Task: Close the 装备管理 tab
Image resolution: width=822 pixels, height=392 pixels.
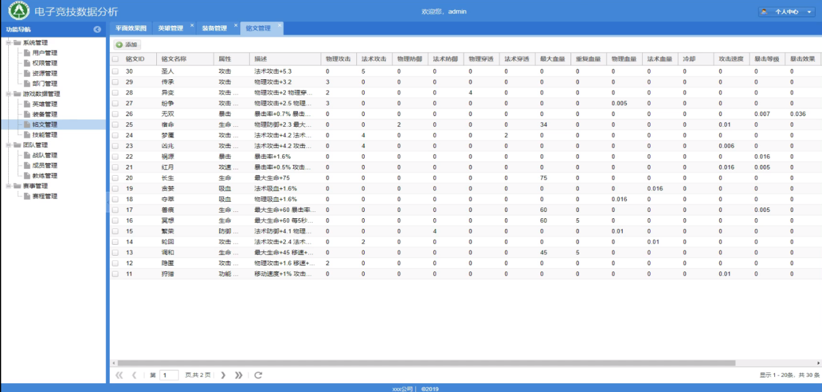Action: click(236, 25)
